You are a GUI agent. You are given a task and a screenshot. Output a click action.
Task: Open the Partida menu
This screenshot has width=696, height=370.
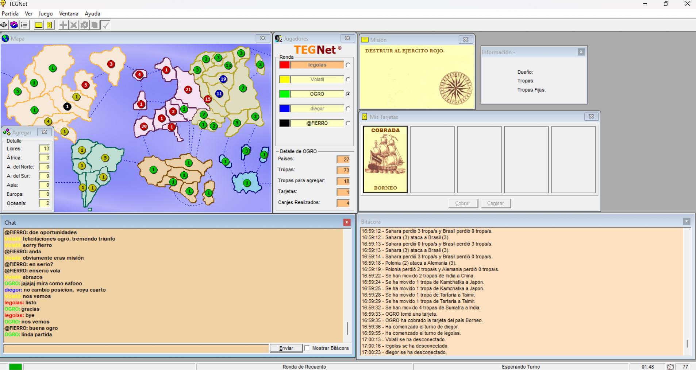point(10,13)
